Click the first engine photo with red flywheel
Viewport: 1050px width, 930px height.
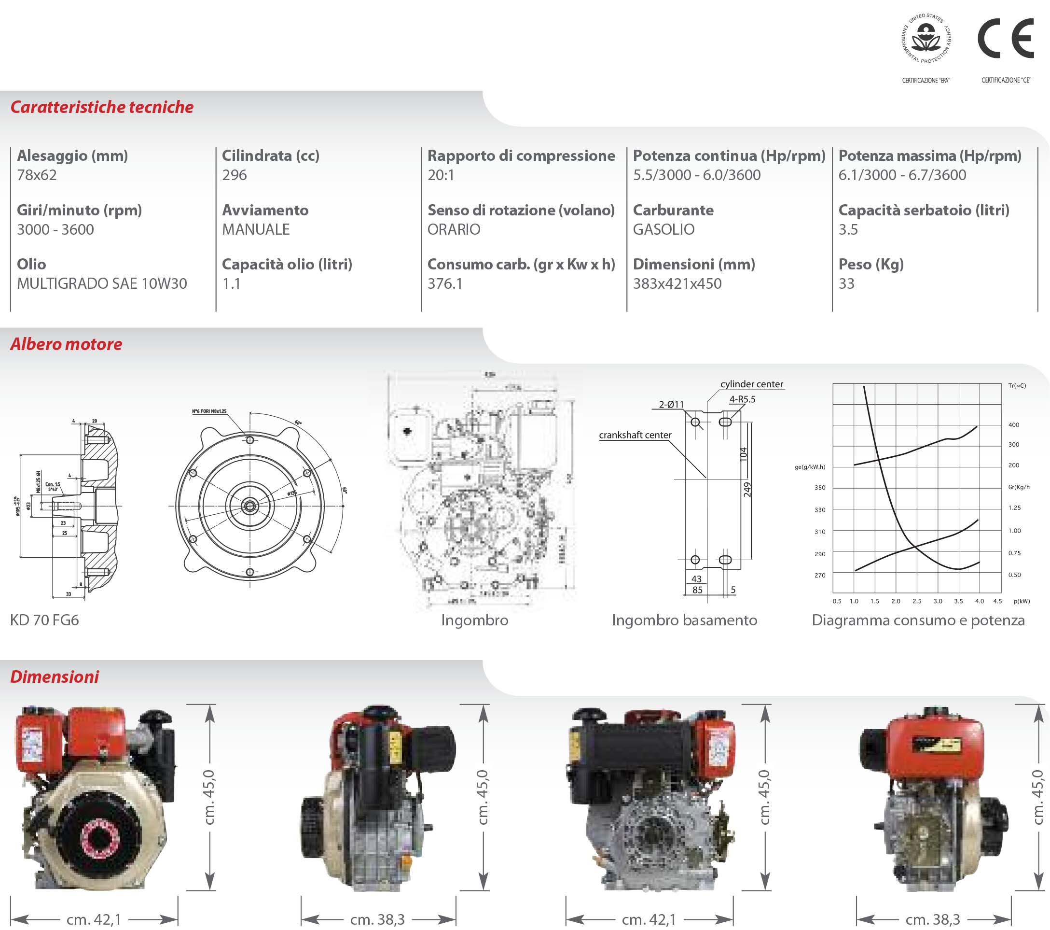[95, 798]
